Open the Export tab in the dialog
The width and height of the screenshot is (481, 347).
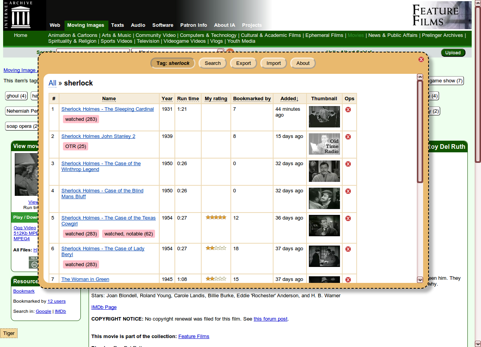(244, 63)
